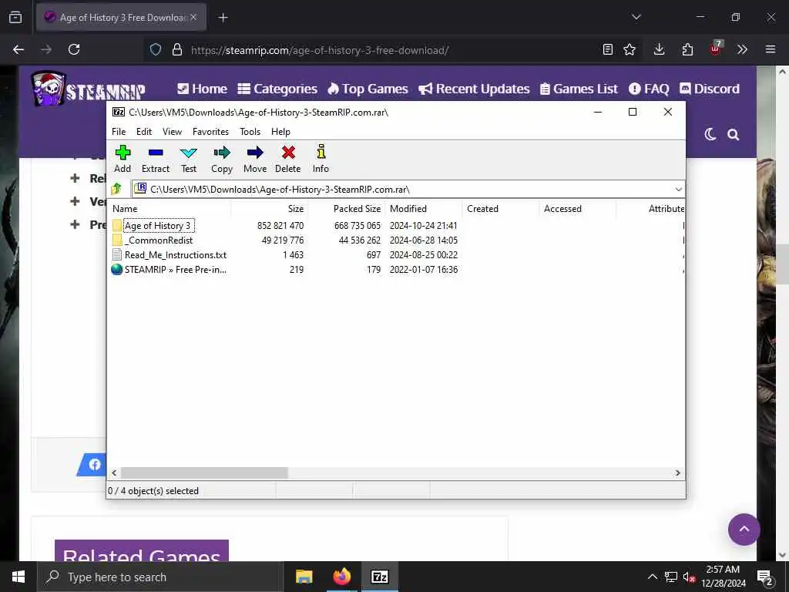Click the SteamRIP search magnifier icon
The height and width of the screenshot is (592, 789).
734,134
